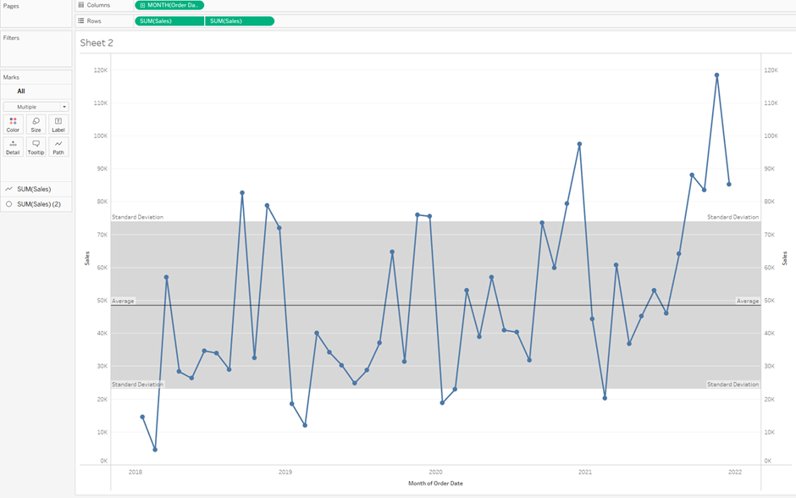Click the Month of Order Date axis title
Screen dimensions: 796x498
[x=435, y=484]
